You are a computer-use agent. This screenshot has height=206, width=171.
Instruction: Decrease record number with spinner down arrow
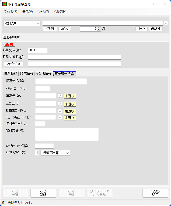click(99, 30)
